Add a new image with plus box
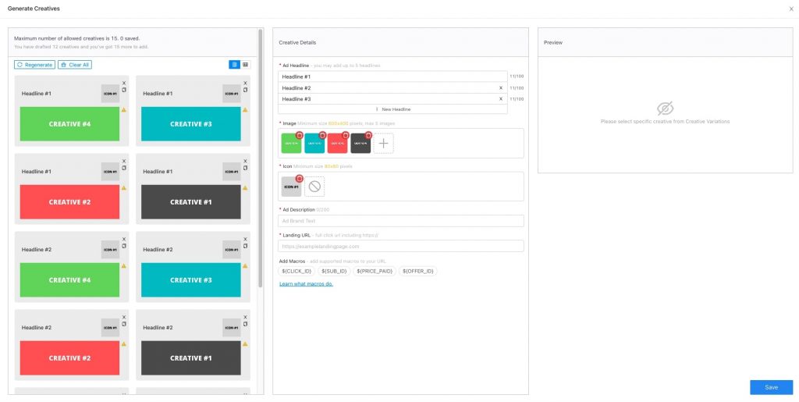Image resolution: width=799 pixels, height=402 pixels. (383, 144)
